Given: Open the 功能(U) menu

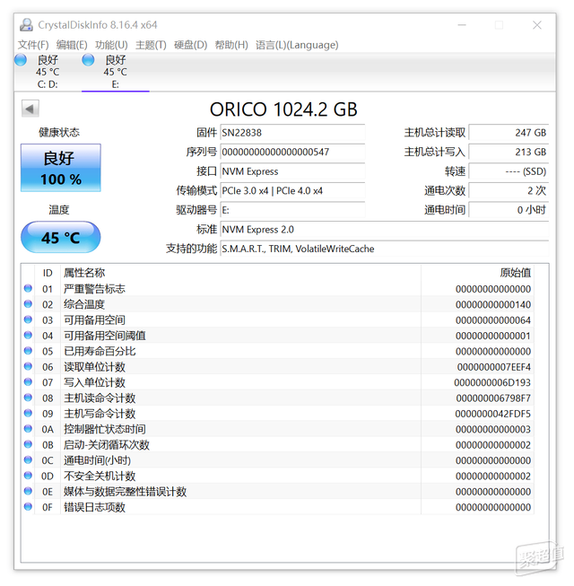Looking at the screenshot, I should click(111, 45).
